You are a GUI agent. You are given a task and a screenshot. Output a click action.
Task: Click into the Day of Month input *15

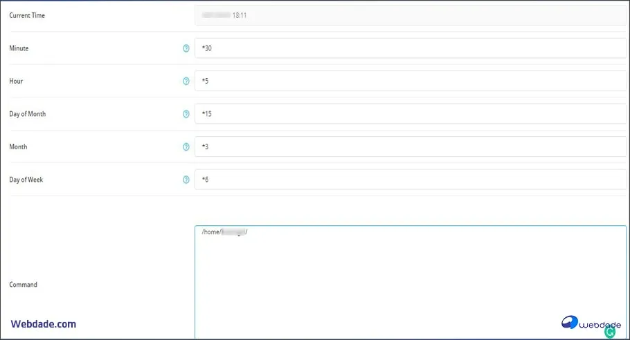click(410, 114)
